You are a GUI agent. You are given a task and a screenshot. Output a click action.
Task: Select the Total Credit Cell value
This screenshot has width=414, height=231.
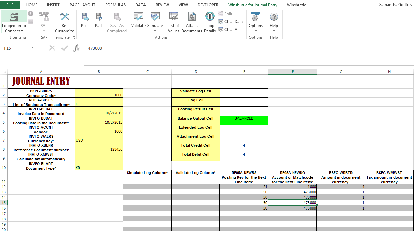[244, 147]
